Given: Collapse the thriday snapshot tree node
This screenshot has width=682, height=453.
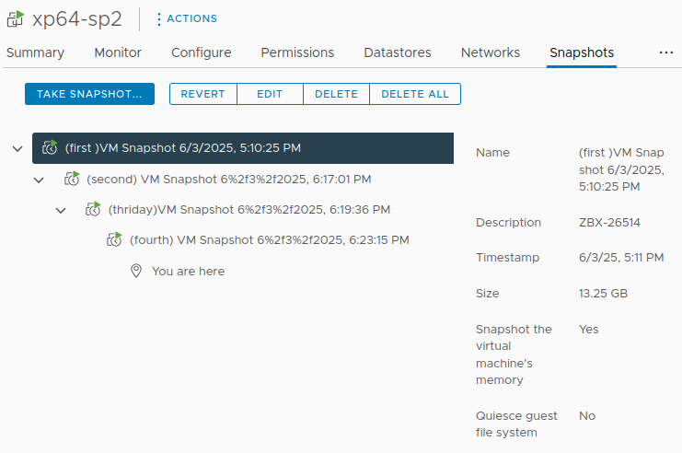Looking at the screenshot, I should [61, 210].
